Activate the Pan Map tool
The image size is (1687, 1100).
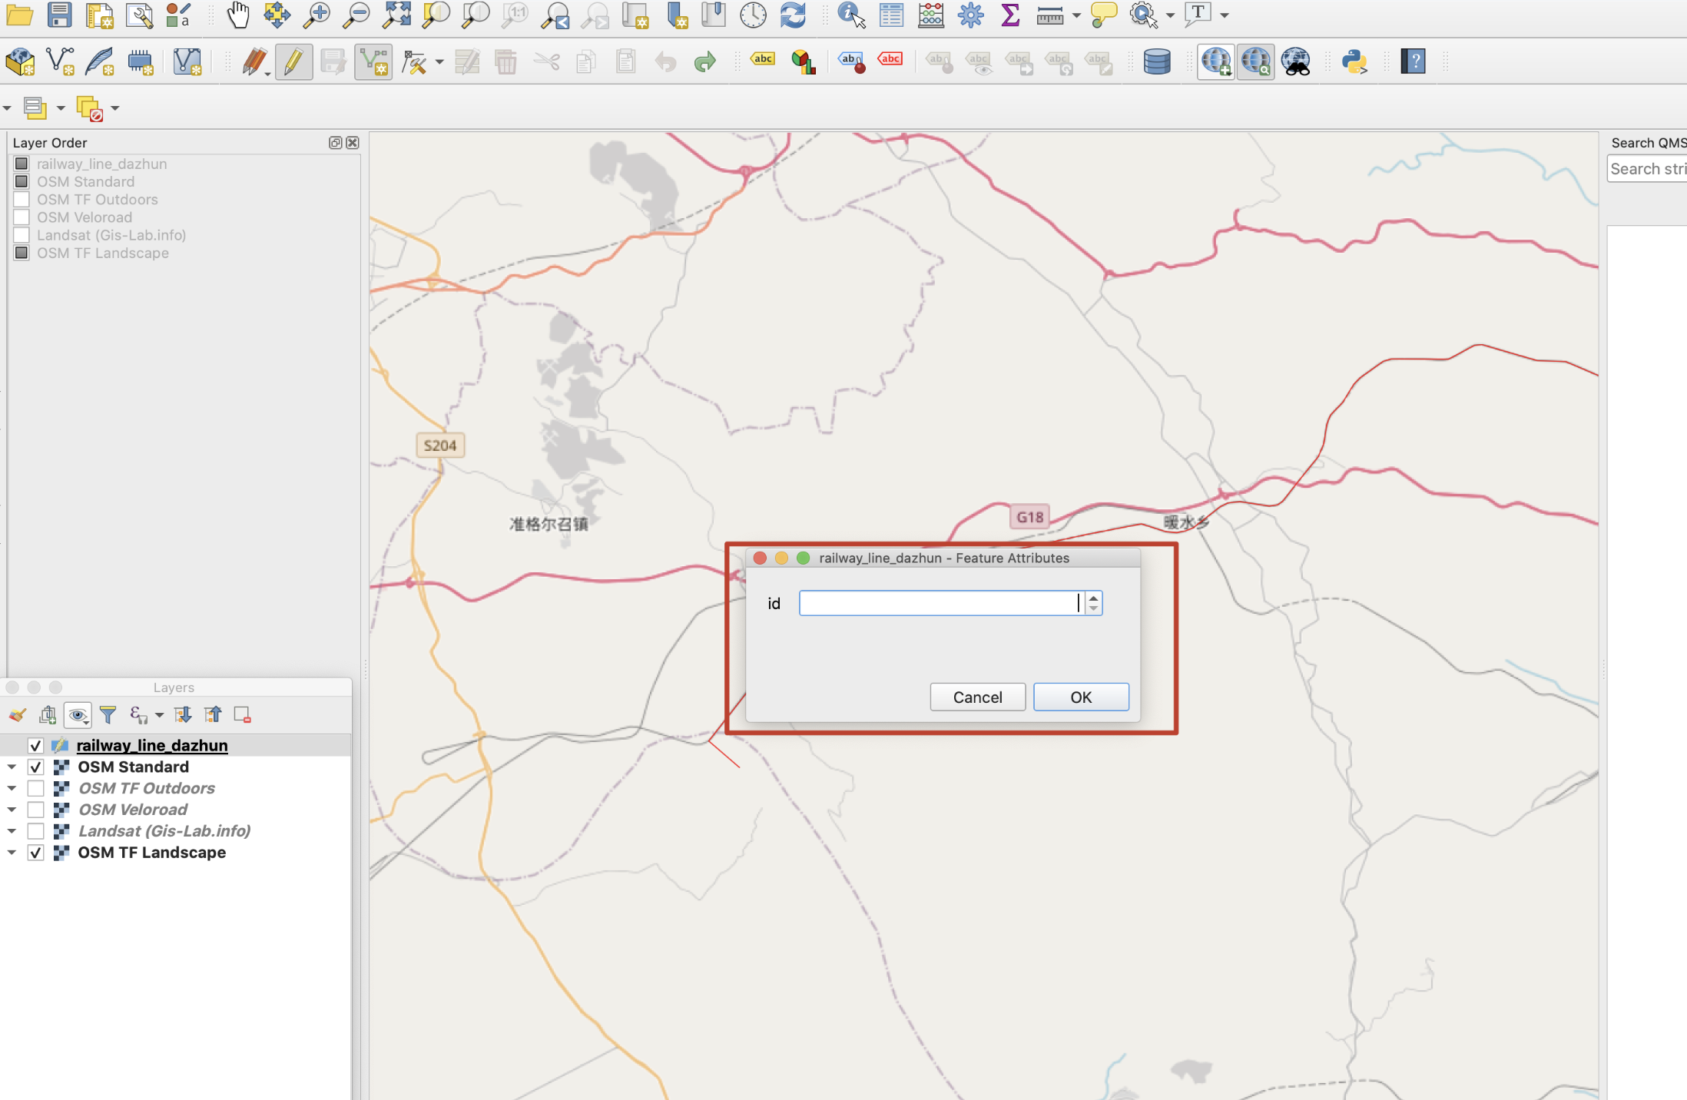pyautogui.click(x=237, y=15)
